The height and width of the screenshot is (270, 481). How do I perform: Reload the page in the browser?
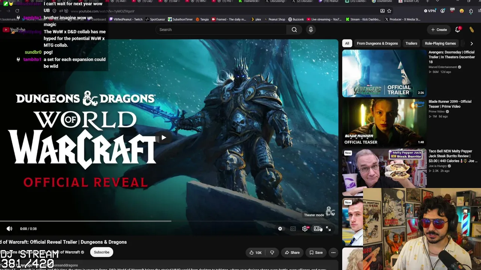tap(17, 11)
